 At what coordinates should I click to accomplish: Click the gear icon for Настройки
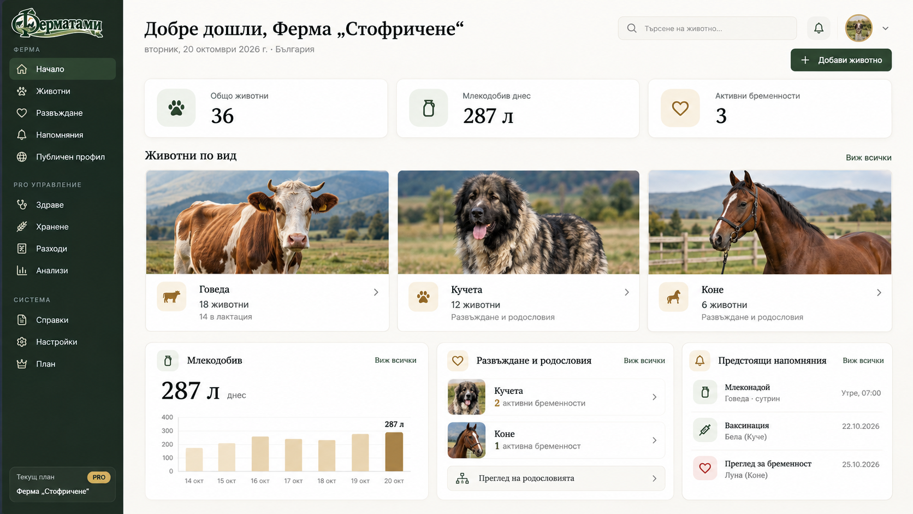pyautogui.click(x=22, y=342)
